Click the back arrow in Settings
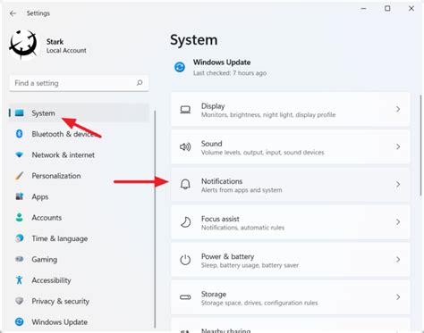 (x=13, y=13)
